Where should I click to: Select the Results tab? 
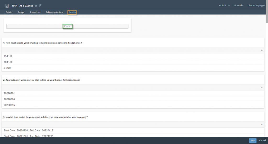tap(72, 12)
